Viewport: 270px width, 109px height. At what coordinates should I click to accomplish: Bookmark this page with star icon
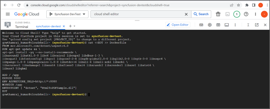tap(239, 5)
